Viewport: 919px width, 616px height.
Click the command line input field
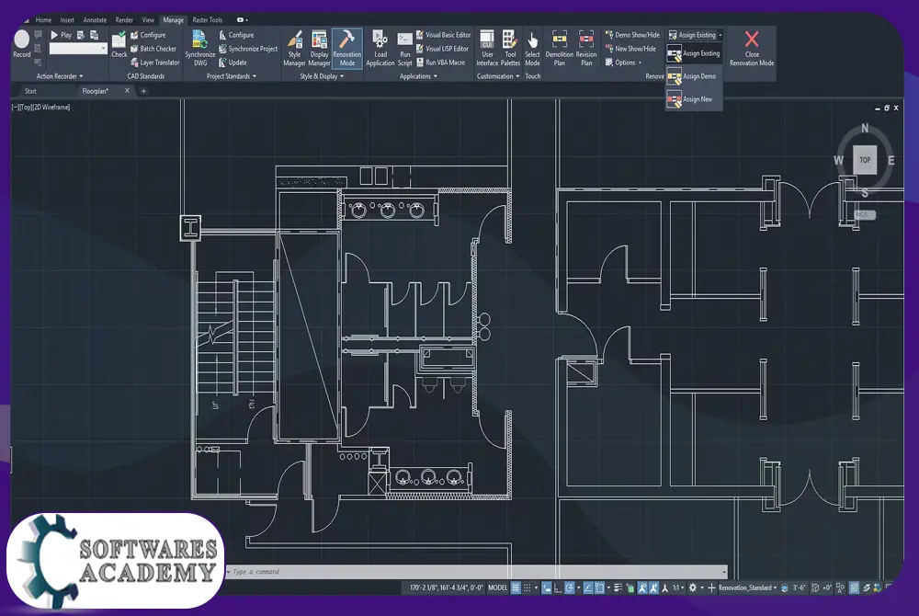pos(476,572)
